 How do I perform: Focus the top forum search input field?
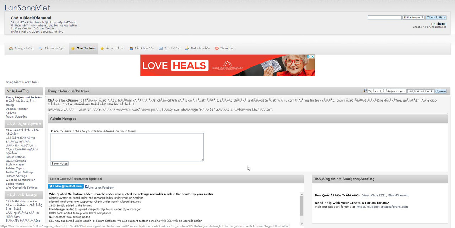tap(385, 17)
